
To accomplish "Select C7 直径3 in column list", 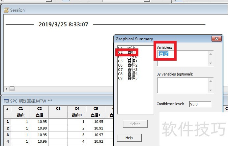I will click(128, 70).
